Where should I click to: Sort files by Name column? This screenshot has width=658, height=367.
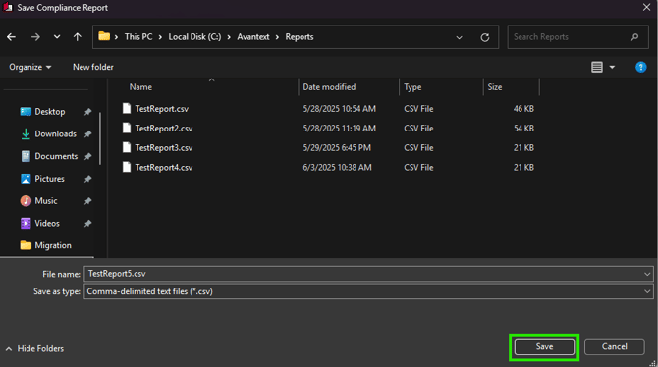pyautogui.click(x=140, y=87)
